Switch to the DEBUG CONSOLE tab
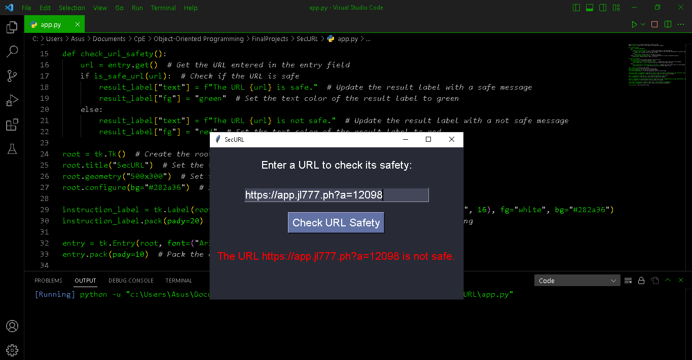This screenshot has width=692, height=360. [x=131, y=280]
